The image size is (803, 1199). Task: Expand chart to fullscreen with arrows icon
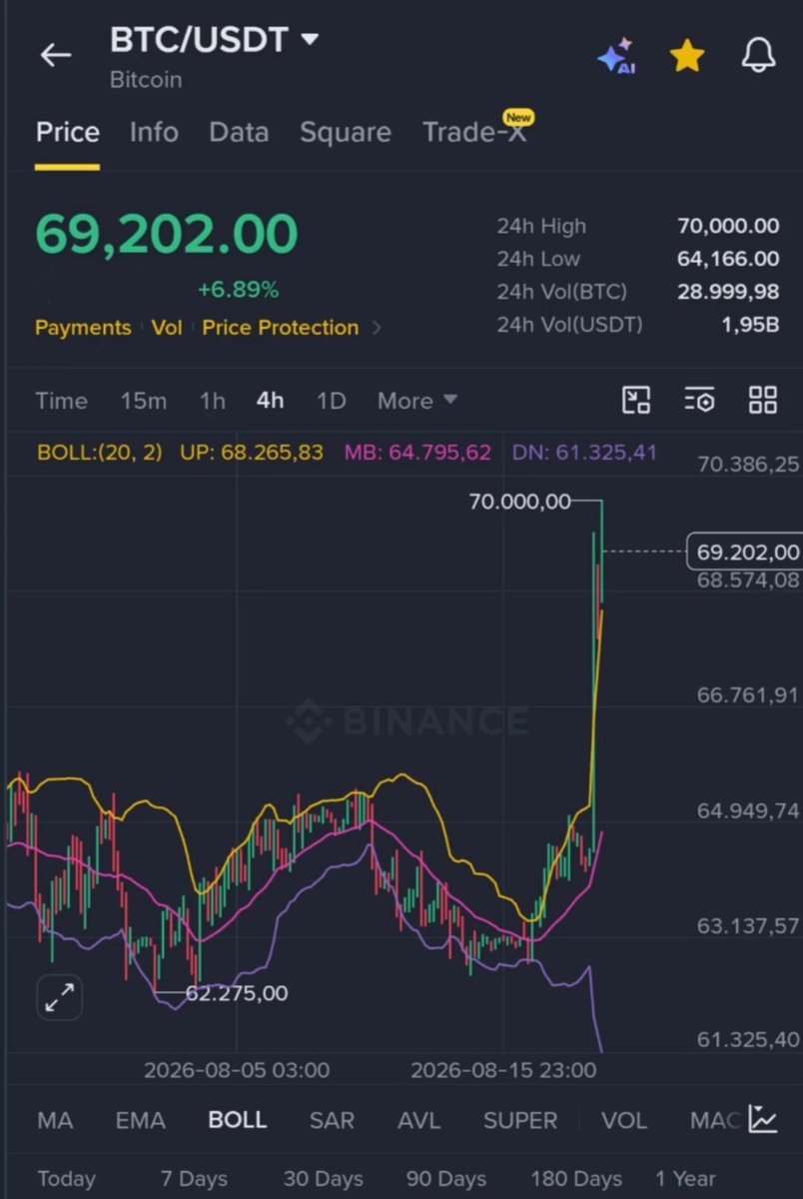pos(60,998)
